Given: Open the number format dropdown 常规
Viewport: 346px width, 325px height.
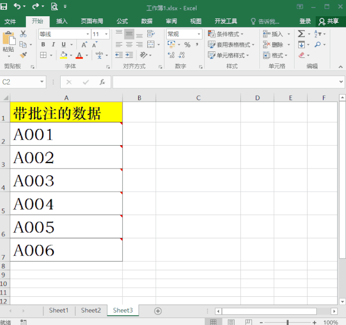Looking at the screenshot, I should 199,34.
